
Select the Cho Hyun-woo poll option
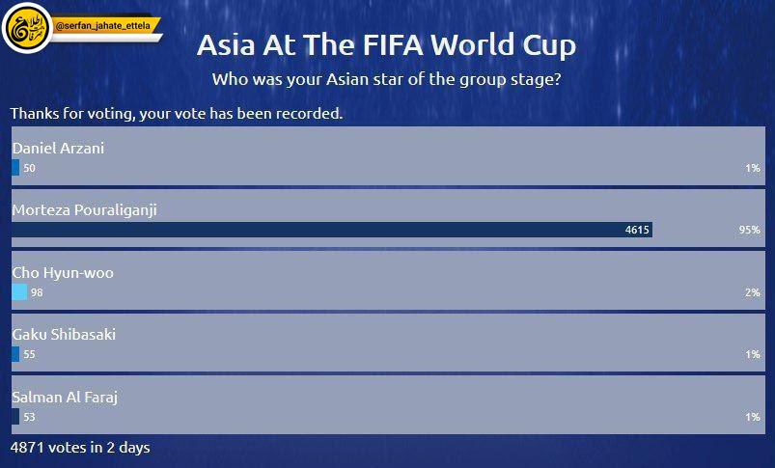click(x=388, y=281)
